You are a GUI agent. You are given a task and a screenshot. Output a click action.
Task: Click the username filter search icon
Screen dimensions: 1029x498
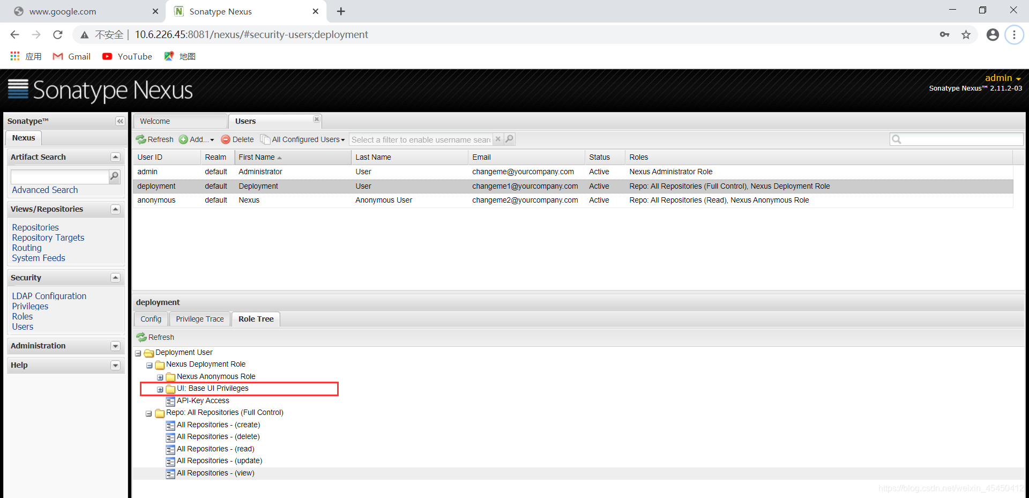pos(509,139)
